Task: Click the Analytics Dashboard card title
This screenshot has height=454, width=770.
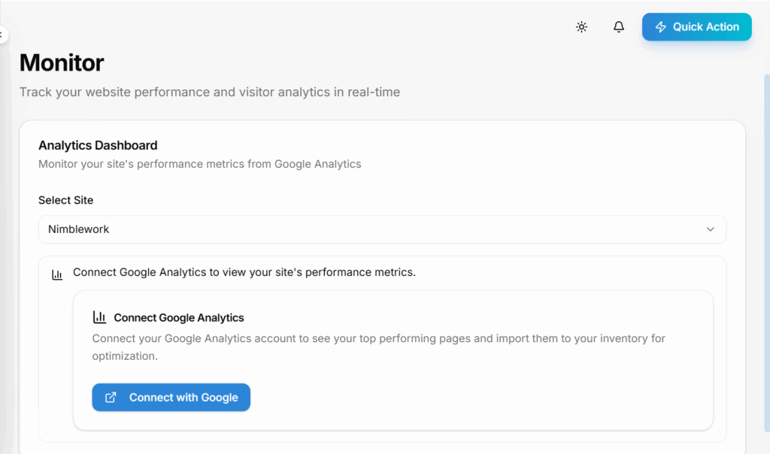Action: coord(98,145)
